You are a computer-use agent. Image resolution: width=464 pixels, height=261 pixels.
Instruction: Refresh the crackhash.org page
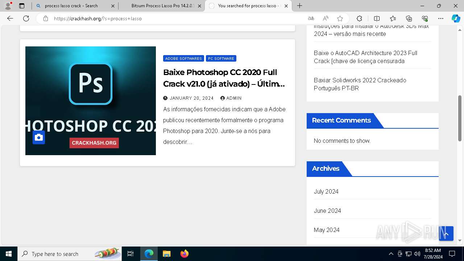click(26, 18)
